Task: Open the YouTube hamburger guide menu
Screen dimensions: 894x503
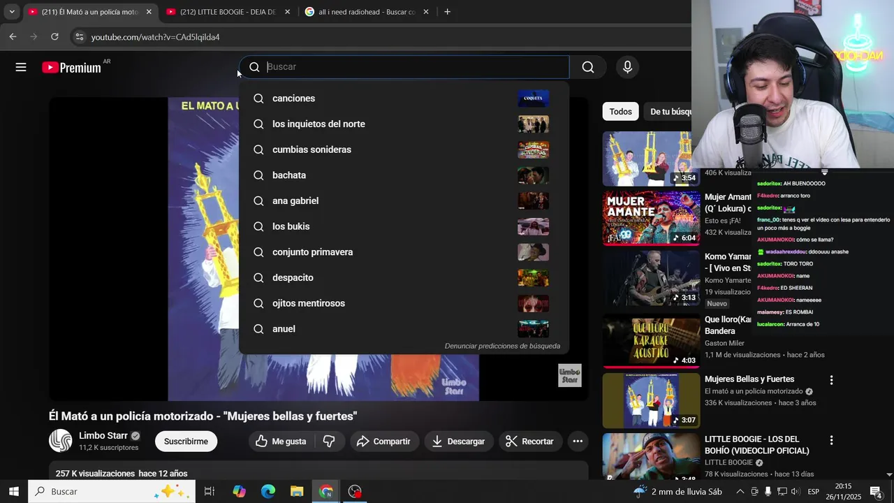Action: (x=21, y=67)
